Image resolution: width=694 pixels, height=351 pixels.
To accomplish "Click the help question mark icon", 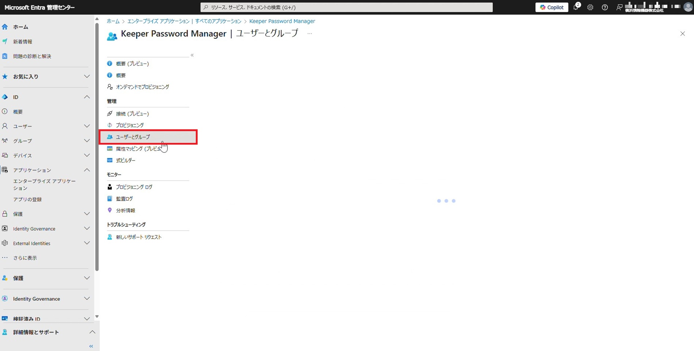I will [x=605, y=7].
